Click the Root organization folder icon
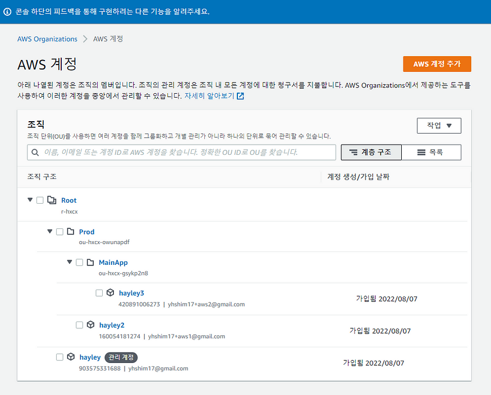 (52, 200)
